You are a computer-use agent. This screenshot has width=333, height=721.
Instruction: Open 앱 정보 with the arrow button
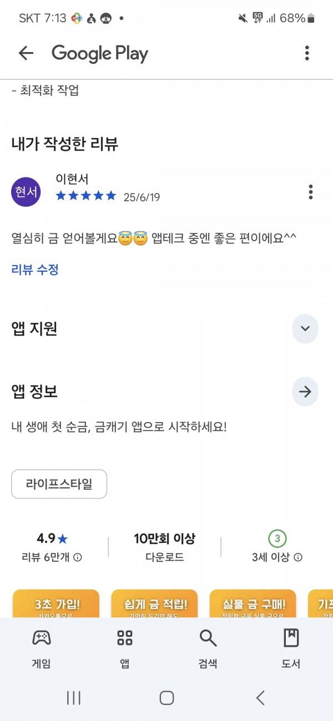click(305, 392)
